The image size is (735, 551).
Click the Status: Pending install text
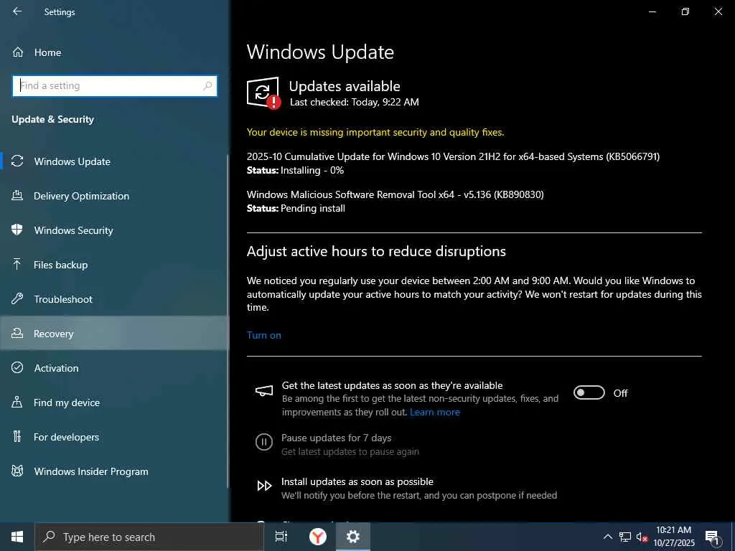296,209
